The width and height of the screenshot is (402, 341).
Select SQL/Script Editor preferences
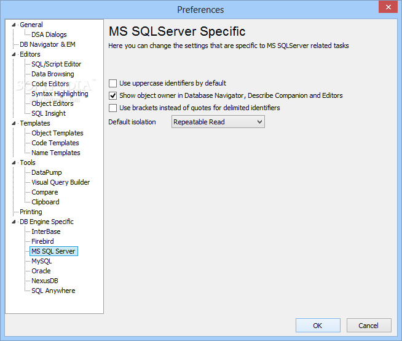coord(56,64)
